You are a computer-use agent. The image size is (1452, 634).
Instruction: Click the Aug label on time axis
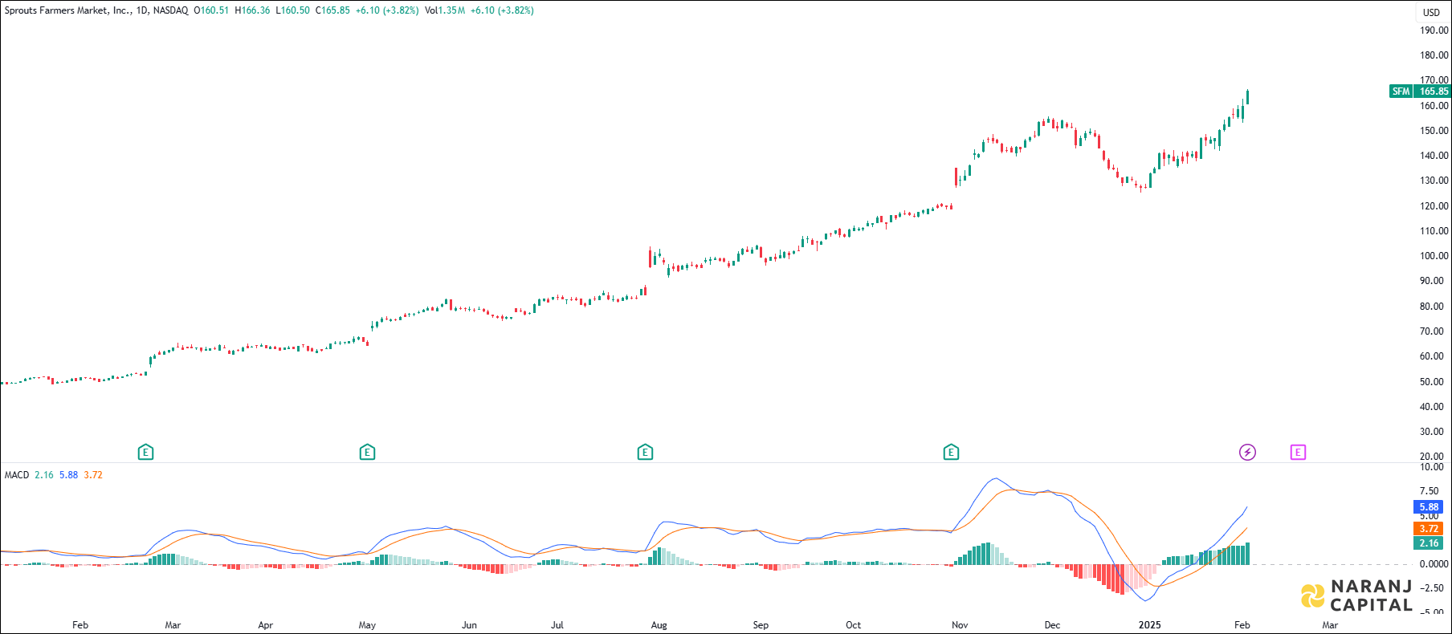(x=659, y=625)
